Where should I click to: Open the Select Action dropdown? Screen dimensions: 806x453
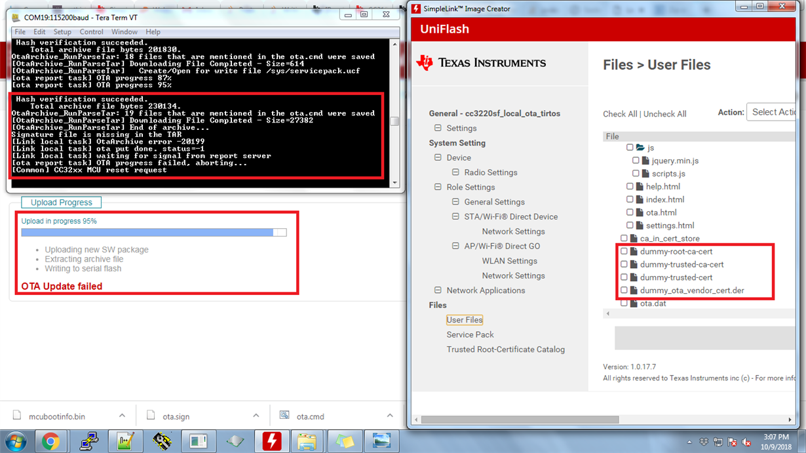[771, 112]
